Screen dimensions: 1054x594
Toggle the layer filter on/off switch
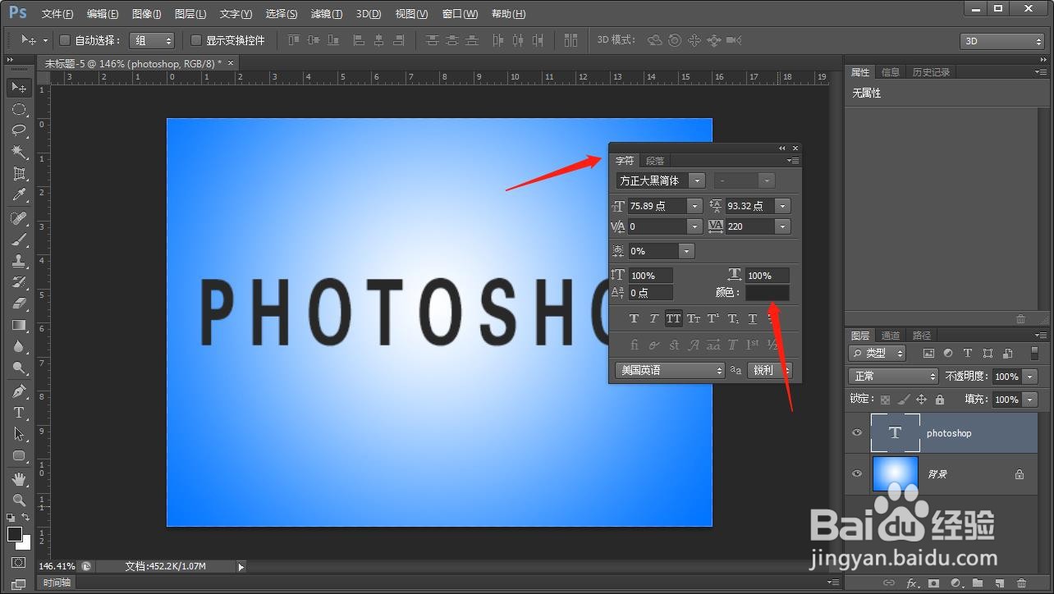click(x=1034, y=353)
